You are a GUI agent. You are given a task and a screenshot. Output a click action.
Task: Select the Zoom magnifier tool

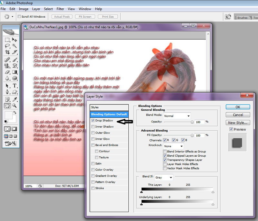(x=15, y=106)
